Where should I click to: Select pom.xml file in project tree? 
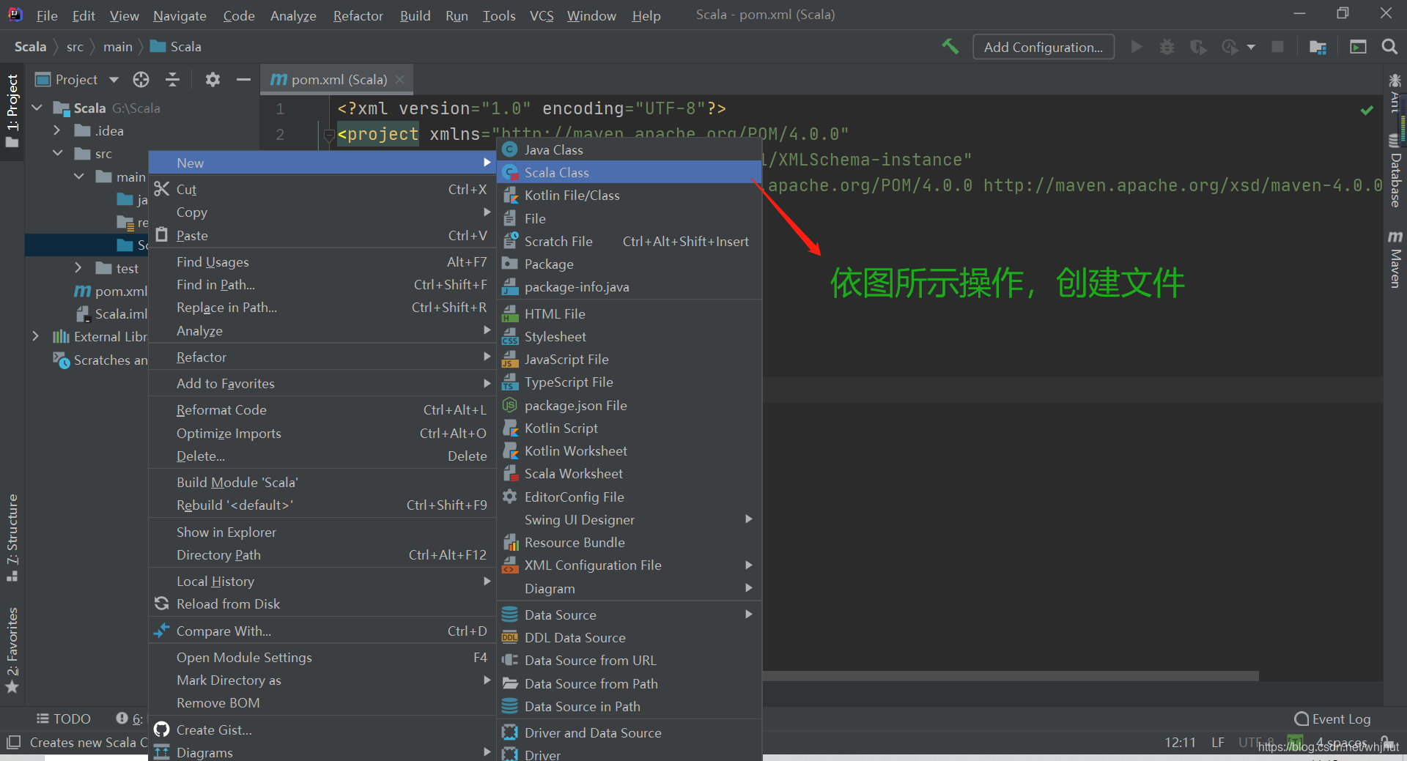tap(111, 291)
